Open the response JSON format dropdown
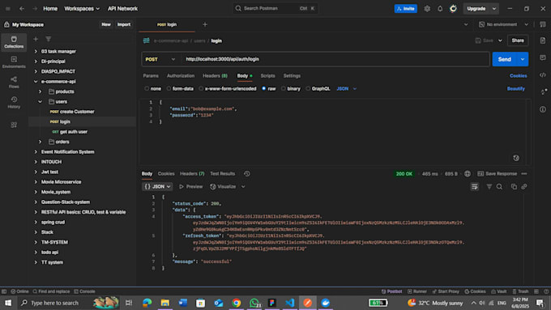Screen dimensions: 551x310 point(157,187)
